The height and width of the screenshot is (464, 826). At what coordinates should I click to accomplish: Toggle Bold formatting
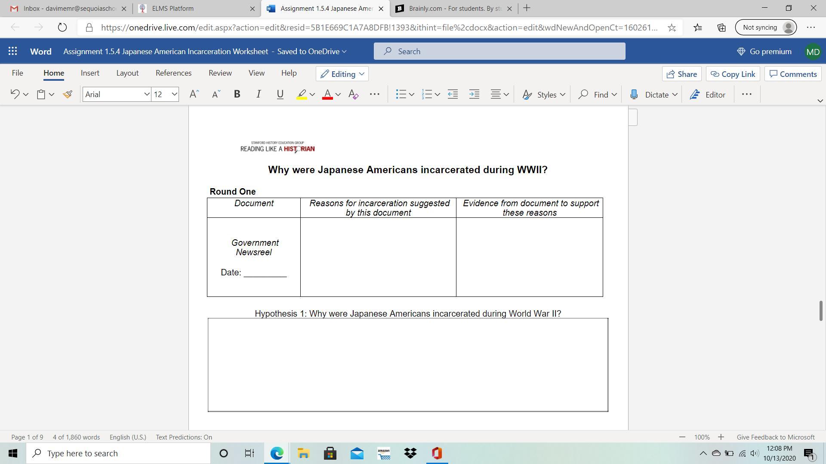(x=237, y=95)
